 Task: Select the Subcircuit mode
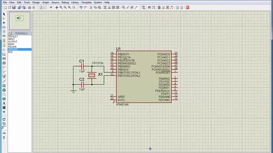point(4,40)
